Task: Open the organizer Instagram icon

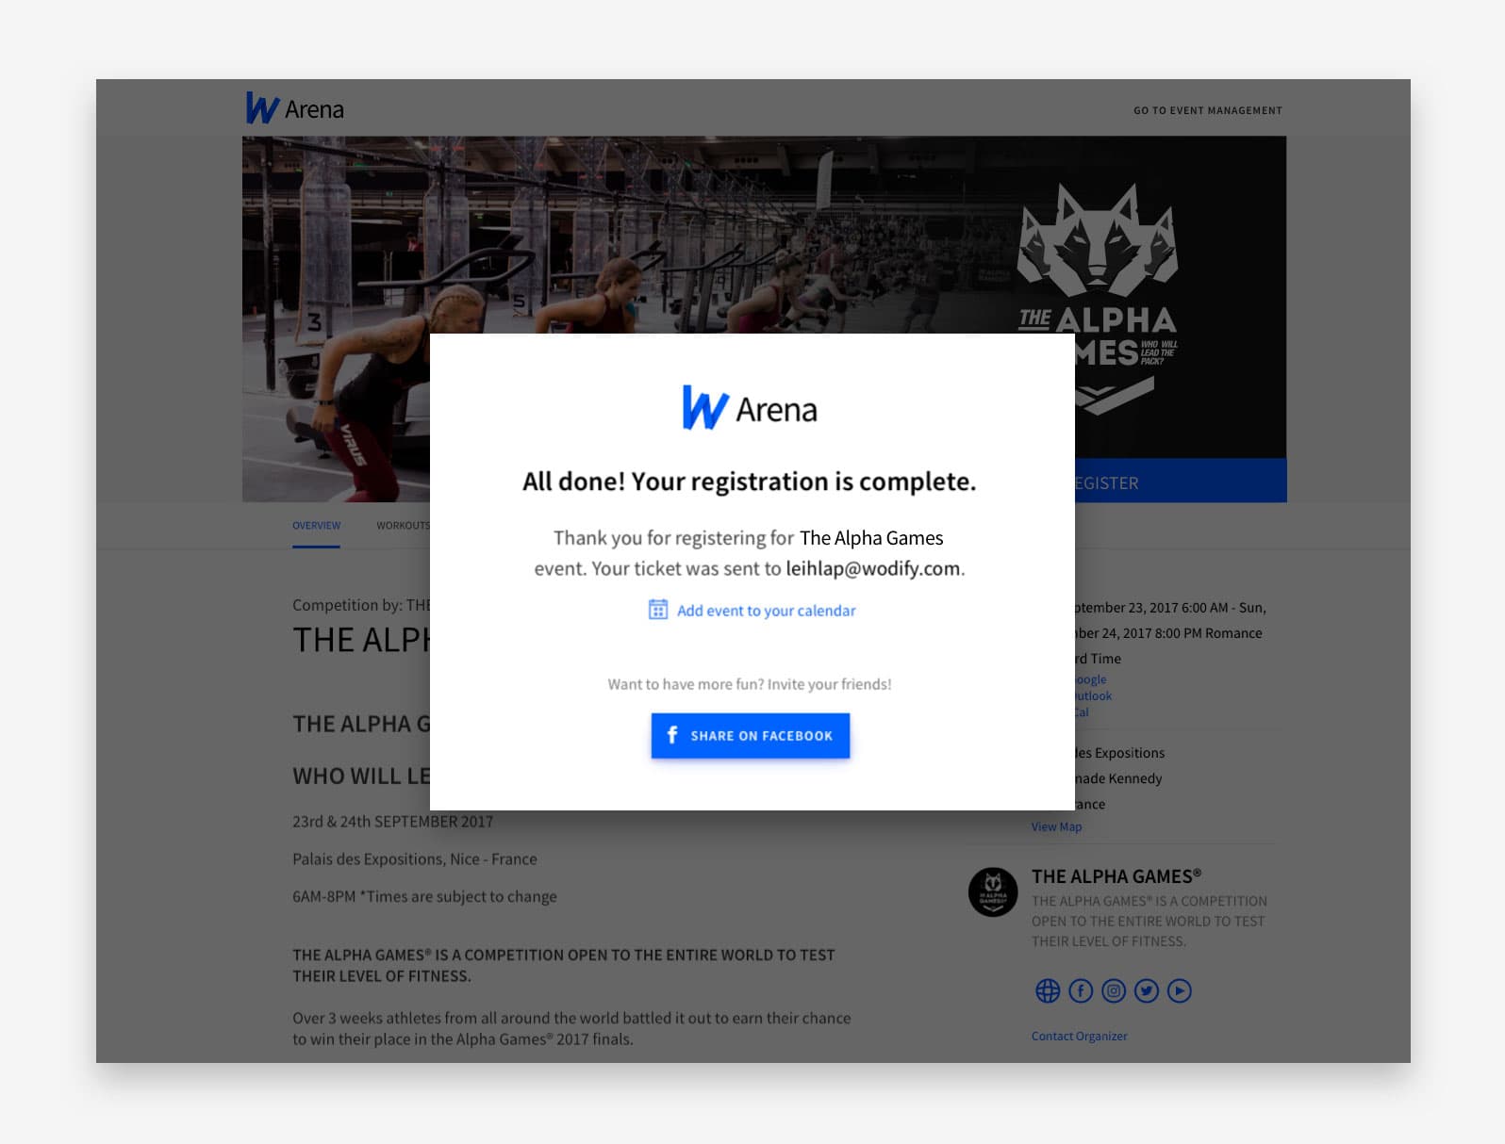Action: tap(1114, 990)
